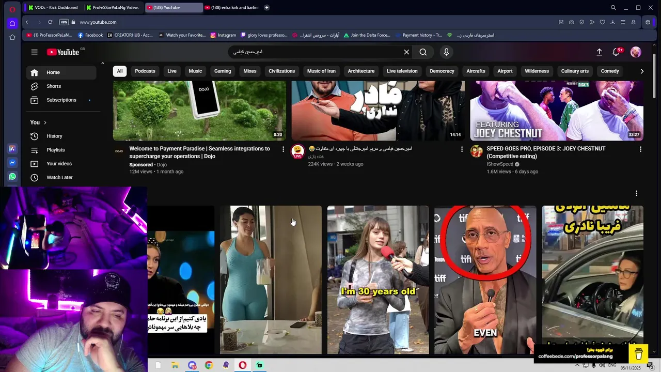Select Home in the sidebar
The height and width of the screenshot is (372, 661).
pos(61,72)
